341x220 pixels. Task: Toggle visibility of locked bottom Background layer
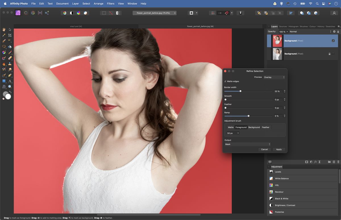pos(333,54)
